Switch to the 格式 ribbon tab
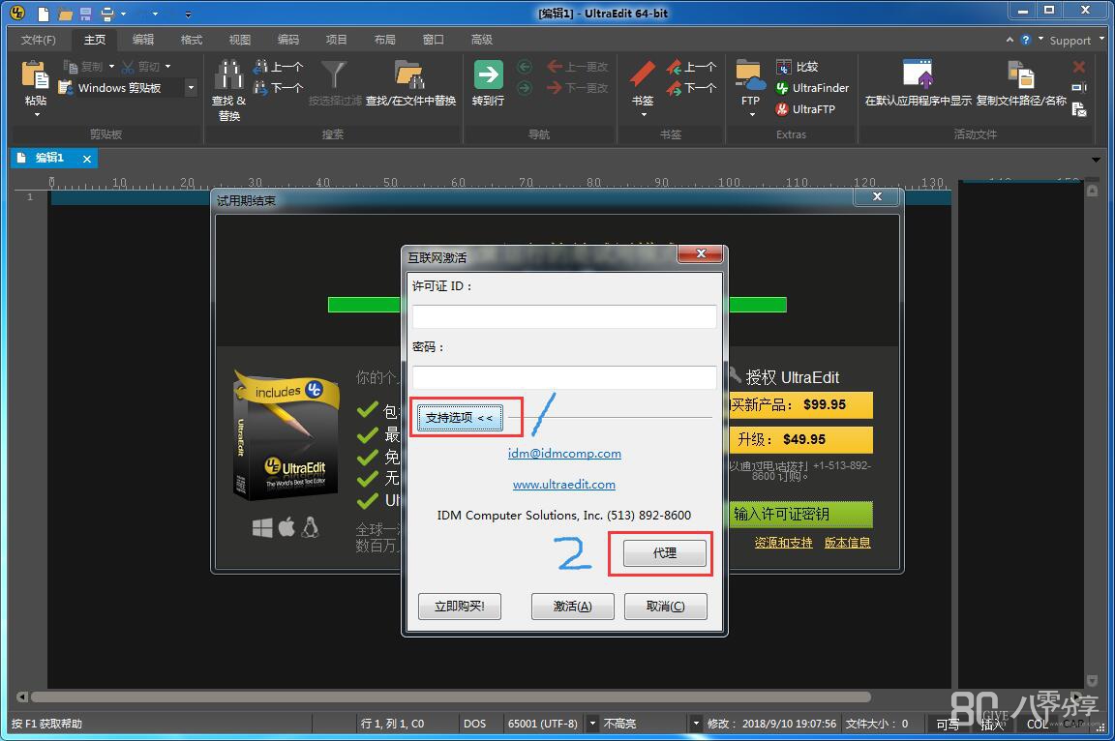1115x741 pixels. [x=192, y=40]
